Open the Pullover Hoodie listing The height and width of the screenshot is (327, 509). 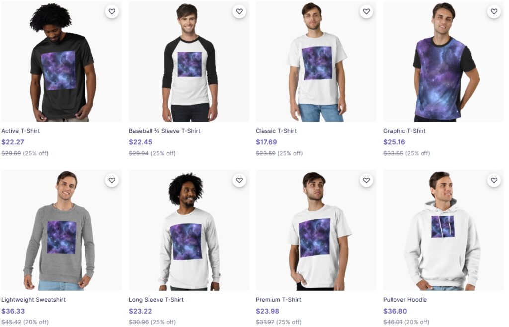[x=405, y=300]
